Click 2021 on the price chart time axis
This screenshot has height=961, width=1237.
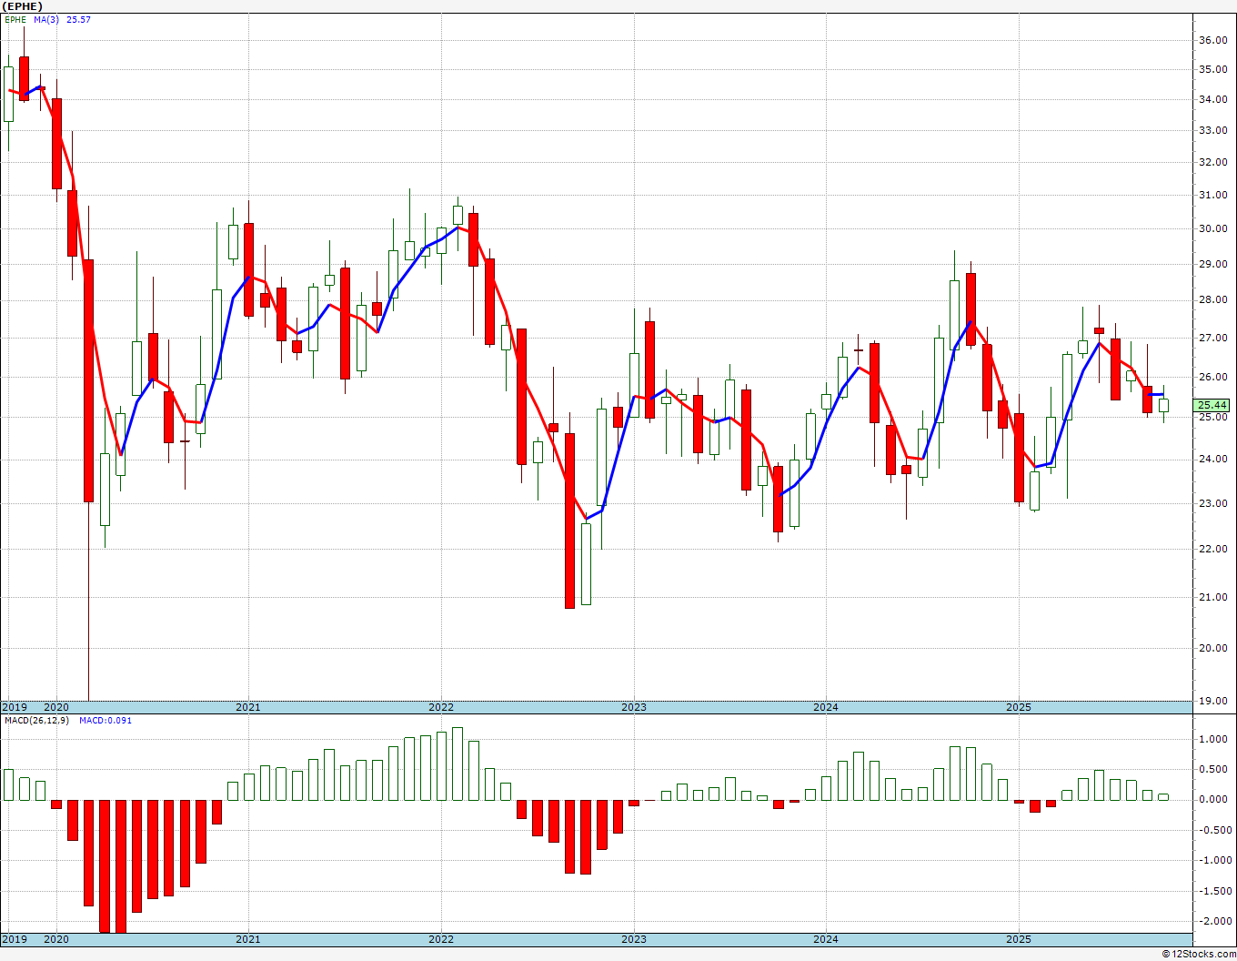(x=248, y=707)
